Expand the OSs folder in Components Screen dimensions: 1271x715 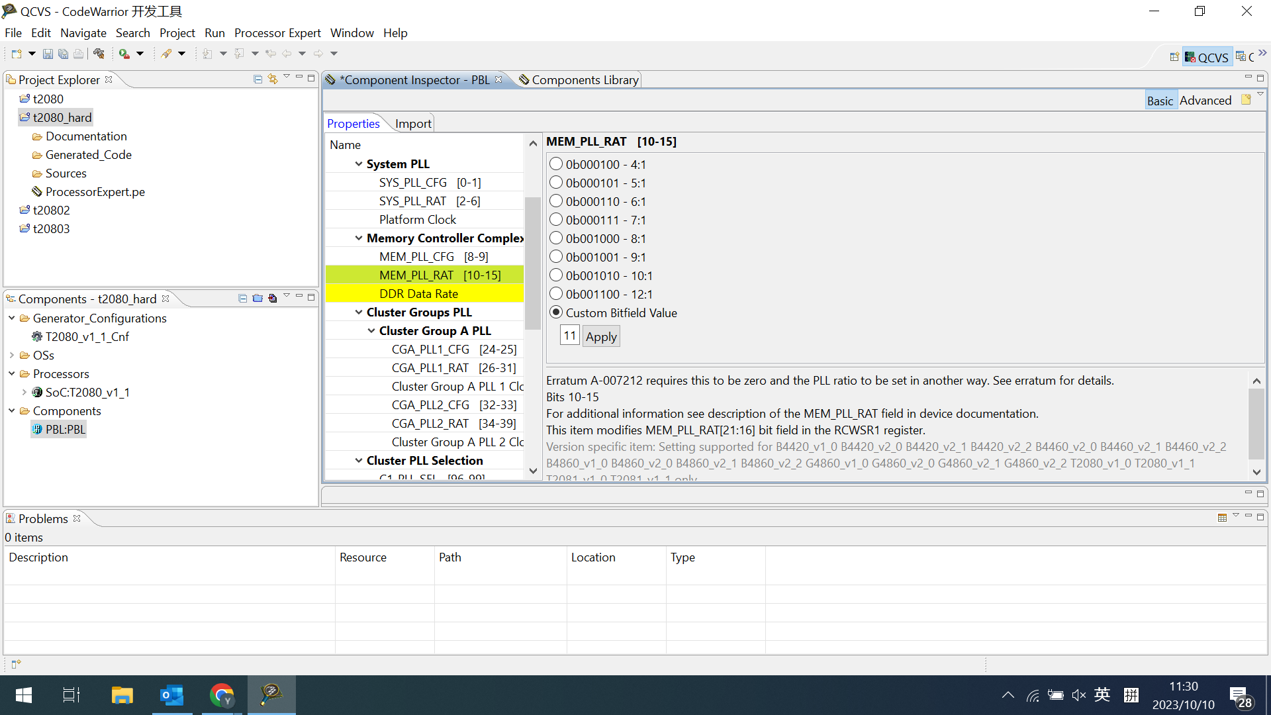click(12, 356)
